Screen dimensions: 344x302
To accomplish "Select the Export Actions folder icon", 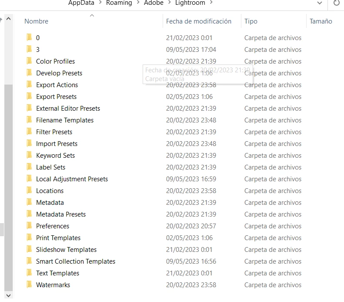I will coord(29,85).
